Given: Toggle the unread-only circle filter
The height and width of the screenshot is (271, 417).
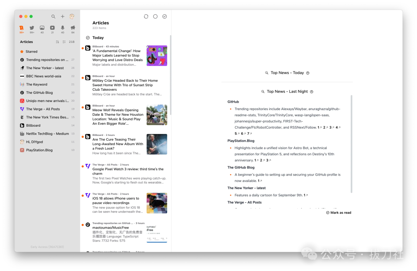Looking at the screenshot, I should [155, 17].
